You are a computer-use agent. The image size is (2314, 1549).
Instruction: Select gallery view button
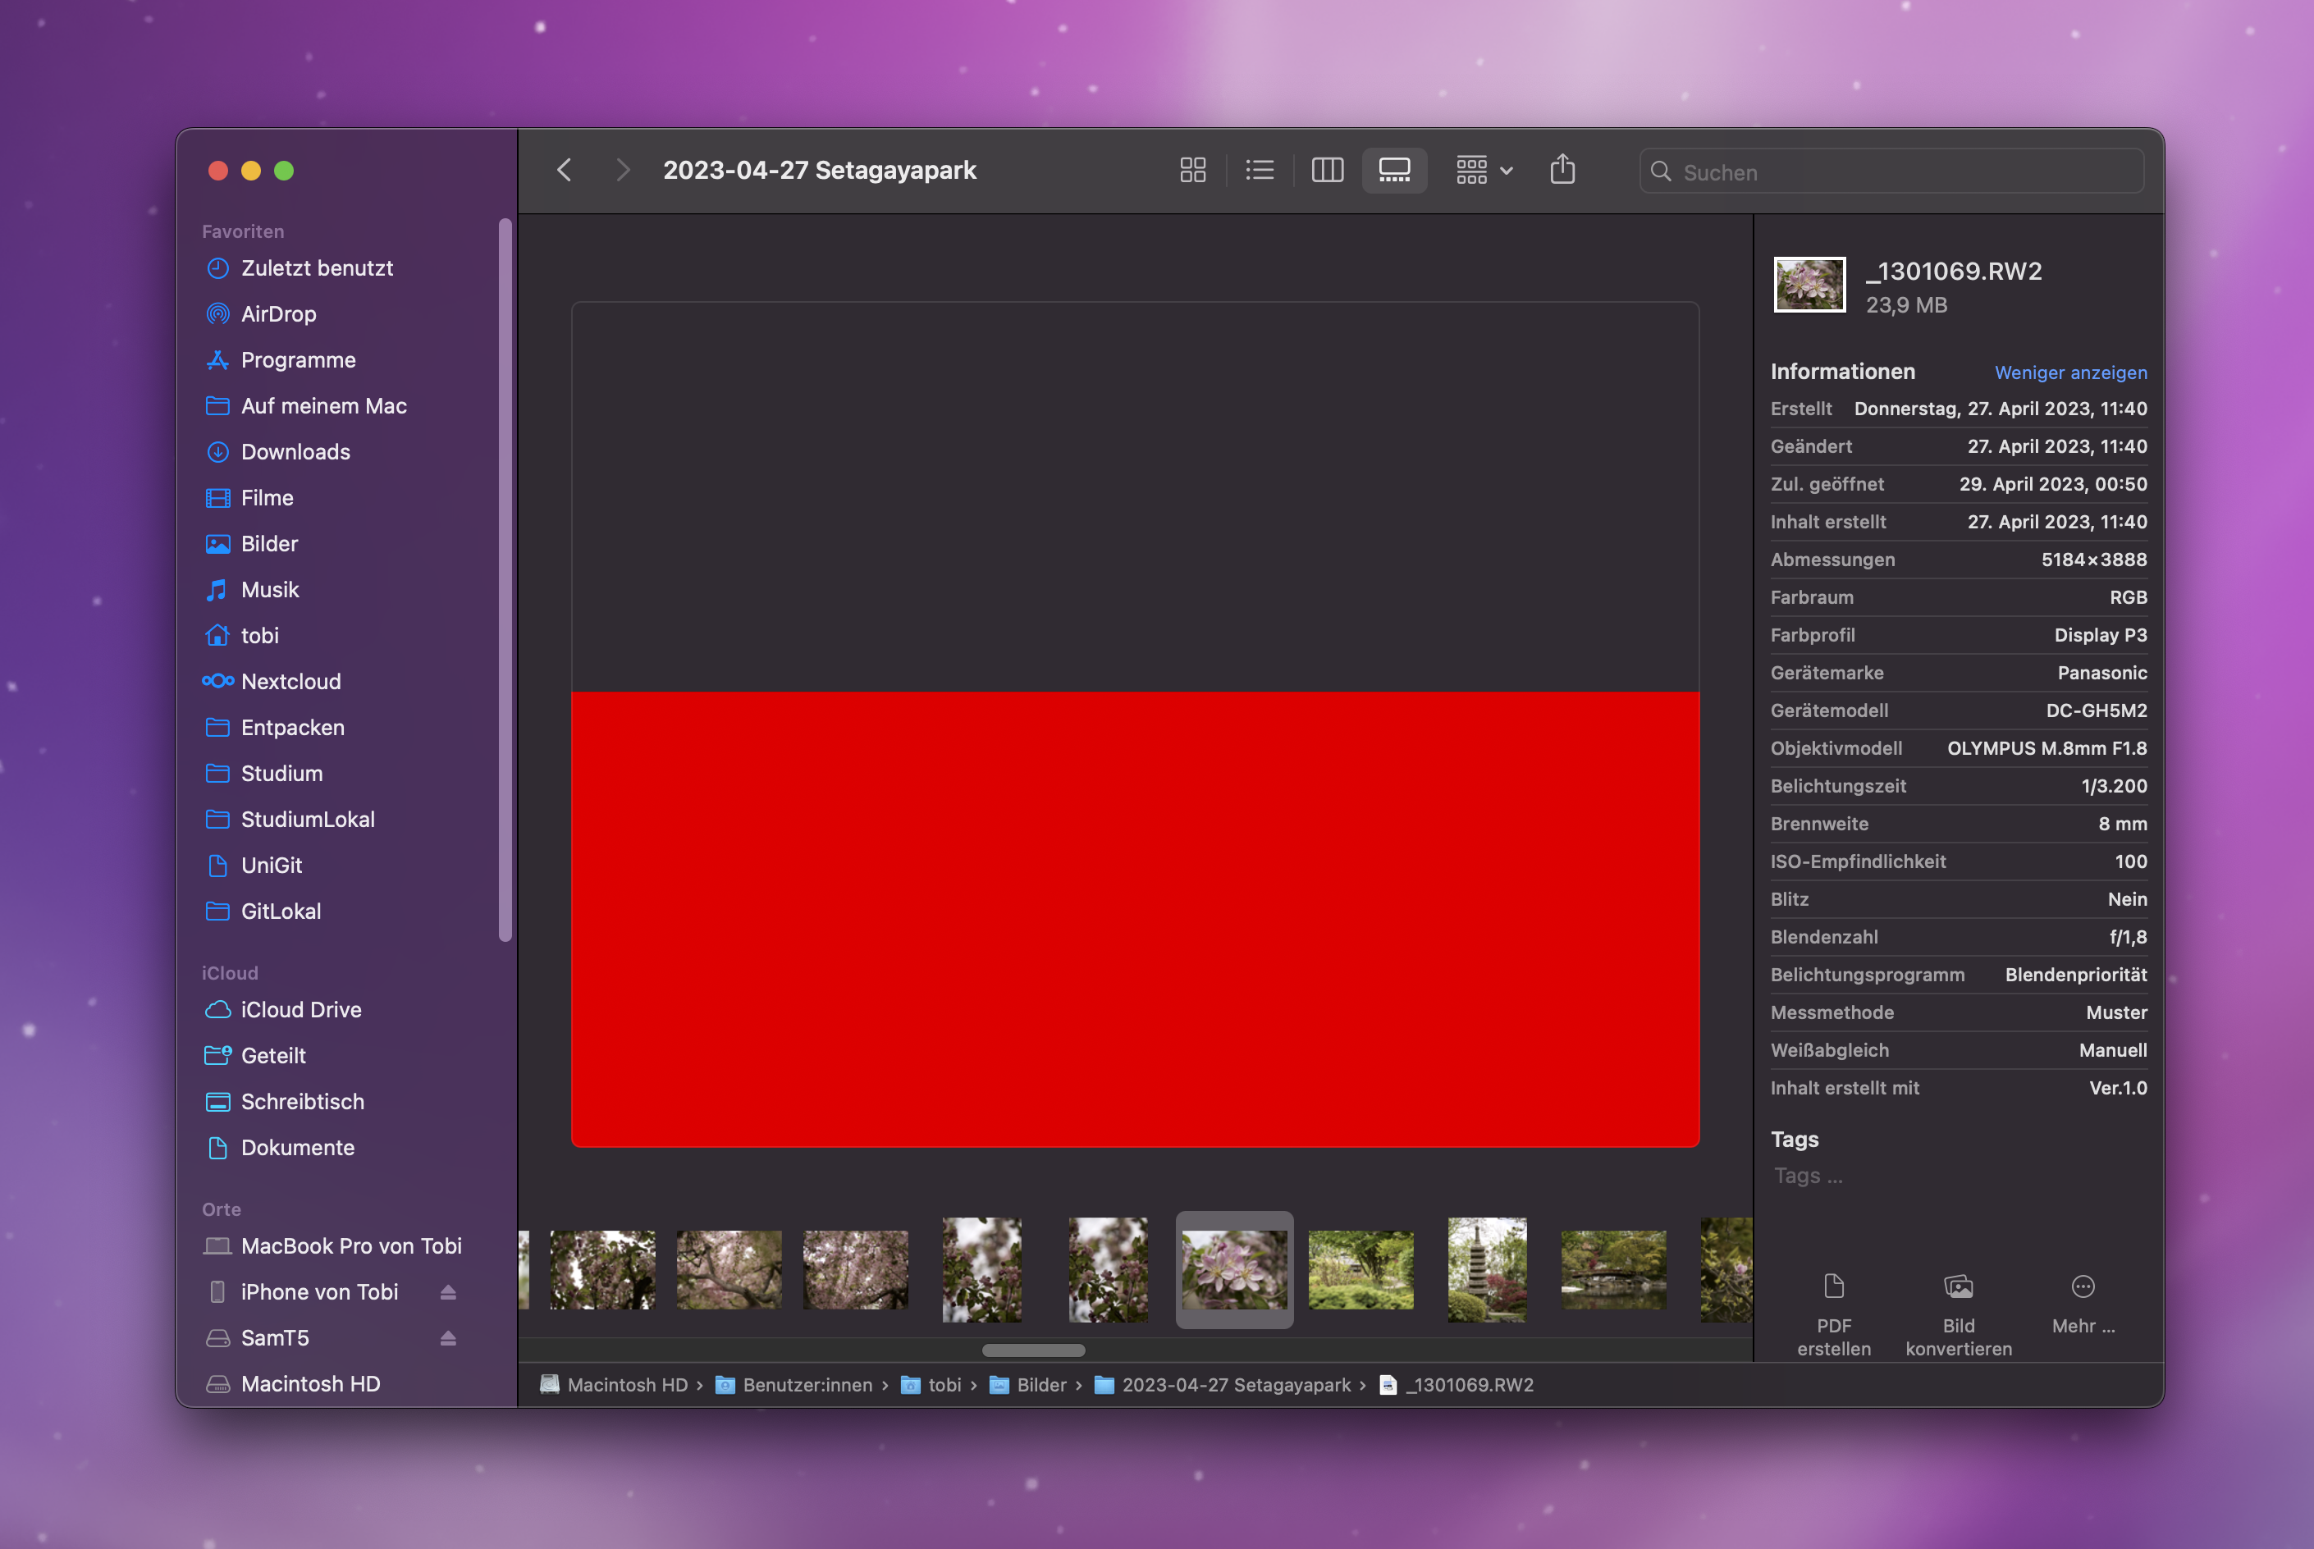point(1394,171)
